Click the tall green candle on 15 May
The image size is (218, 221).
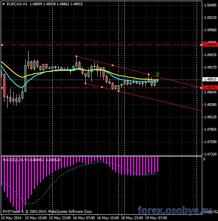[25, 78]
